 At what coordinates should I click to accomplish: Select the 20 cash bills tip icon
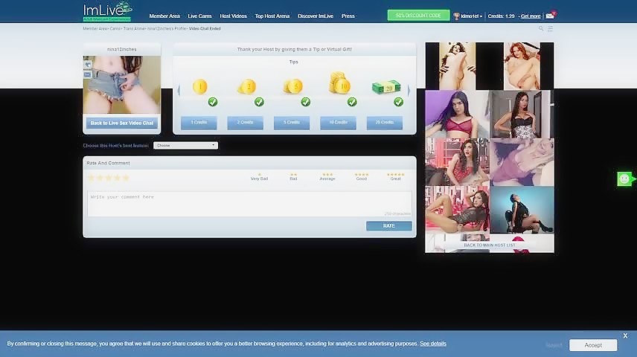[x=385, y=86]
